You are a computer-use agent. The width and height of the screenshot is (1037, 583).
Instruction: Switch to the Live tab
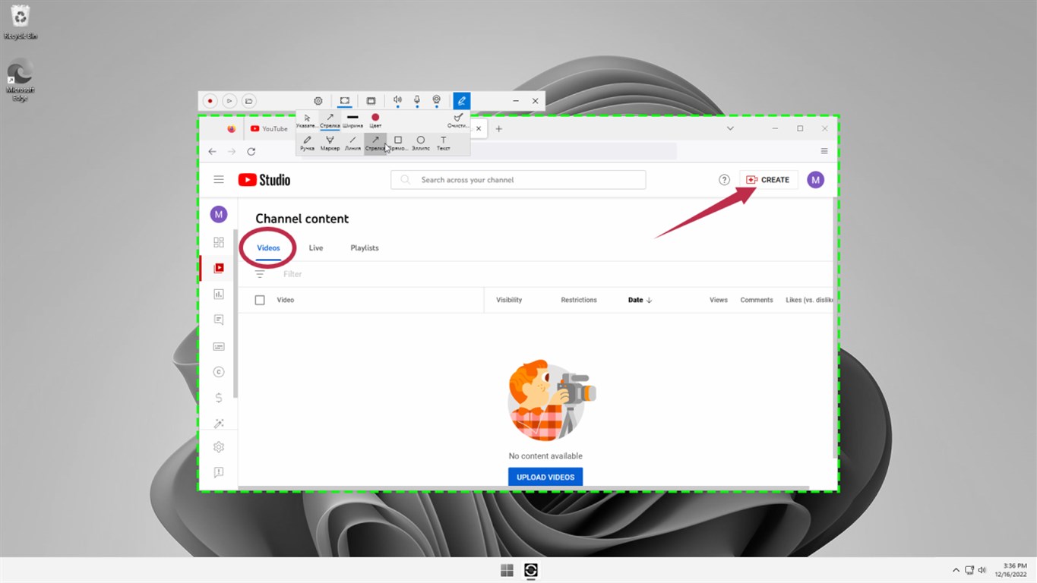(x=316, y=248)
